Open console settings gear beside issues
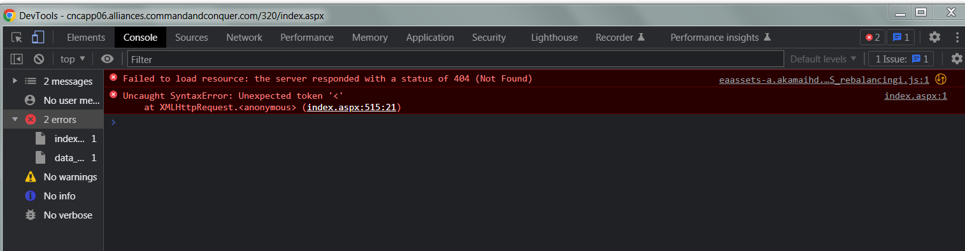The height and width of the screenshot is (251, 965). coord(957,59)
